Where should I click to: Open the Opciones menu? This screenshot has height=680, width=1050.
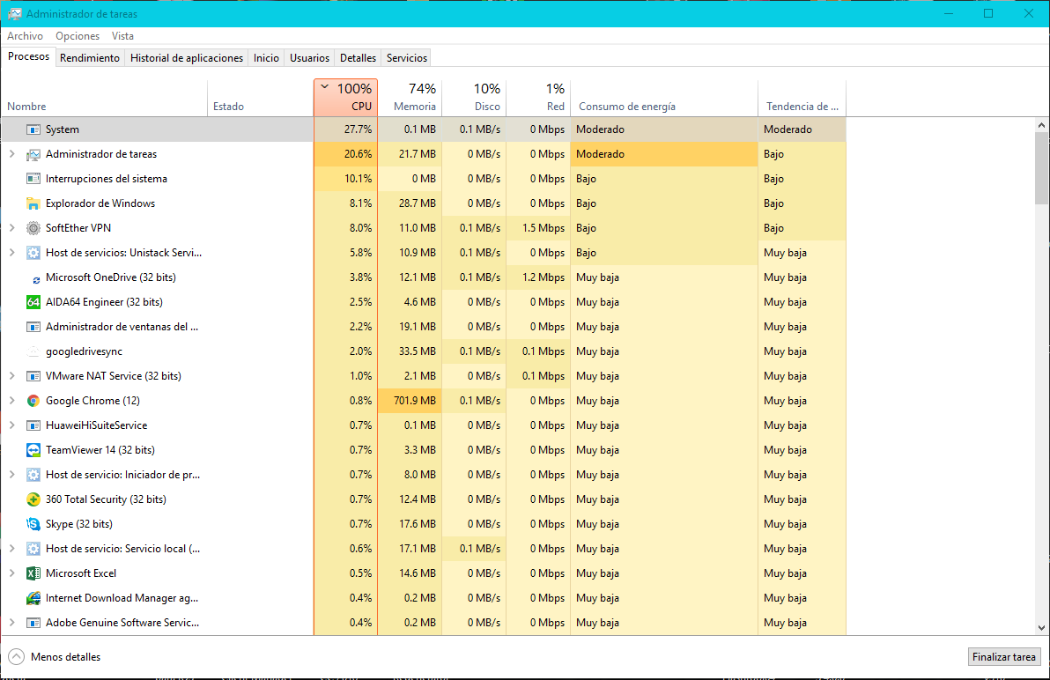point(78,36)
